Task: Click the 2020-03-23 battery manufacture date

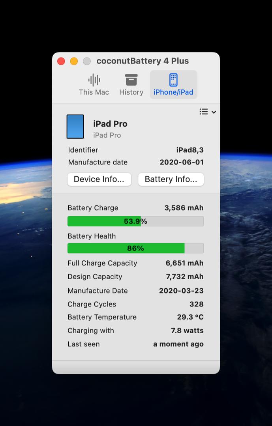Action: click(x=181, y=291)
